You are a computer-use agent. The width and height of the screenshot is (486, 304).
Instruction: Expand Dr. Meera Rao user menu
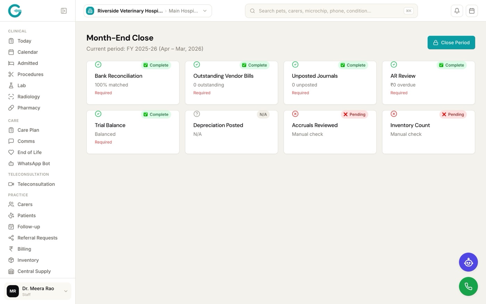click(37, 291)
